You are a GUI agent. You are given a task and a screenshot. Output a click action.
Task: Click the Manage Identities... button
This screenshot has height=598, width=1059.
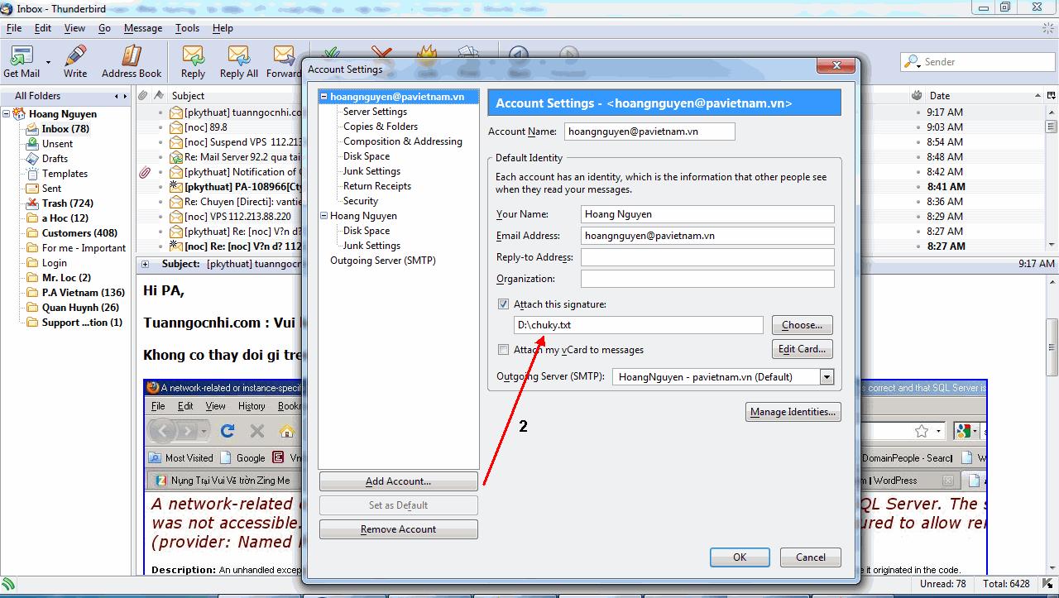click(x=793, y=412)
